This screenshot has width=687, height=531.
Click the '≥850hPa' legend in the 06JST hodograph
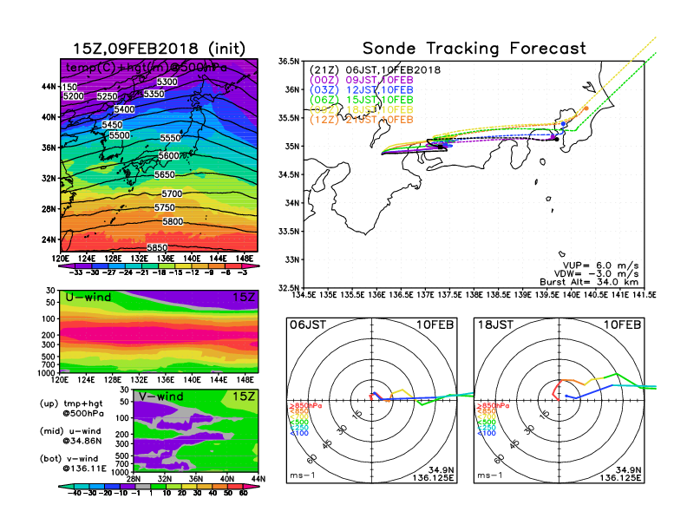pyautogui.click(x=306, y=406)
